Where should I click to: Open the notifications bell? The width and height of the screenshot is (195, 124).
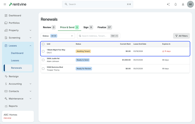click(175, 4)
